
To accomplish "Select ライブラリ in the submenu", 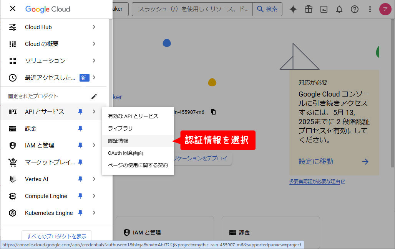I will click(138, 128).
